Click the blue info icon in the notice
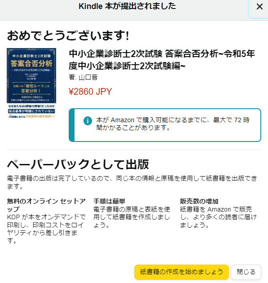 [88, 121]
